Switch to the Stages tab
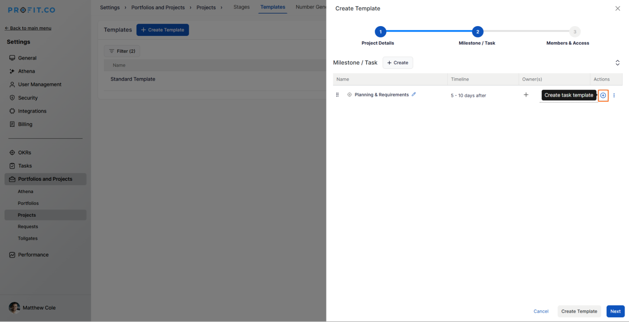 click(x=241, y=7)
